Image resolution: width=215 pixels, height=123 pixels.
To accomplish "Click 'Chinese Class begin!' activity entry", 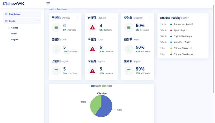I will 183,54.
